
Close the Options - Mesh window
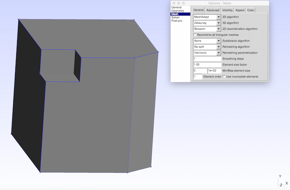pos(174,3)
